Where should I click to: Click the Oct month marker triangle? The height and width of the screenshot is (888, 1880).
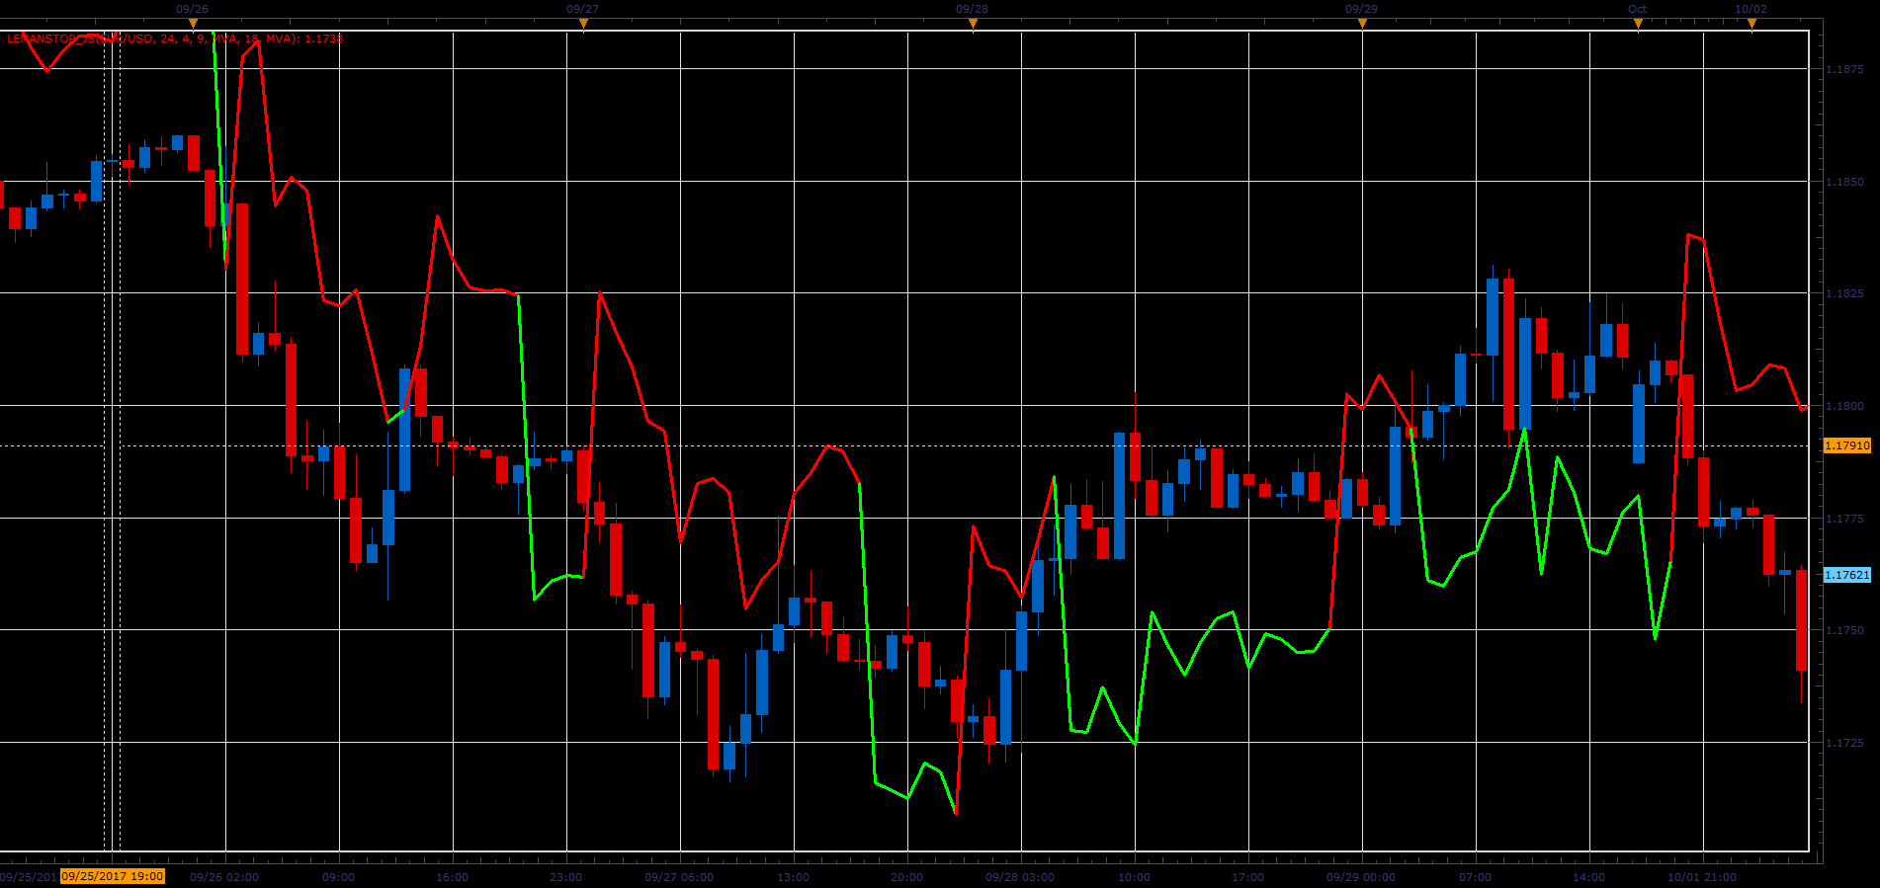(1638, 24)
